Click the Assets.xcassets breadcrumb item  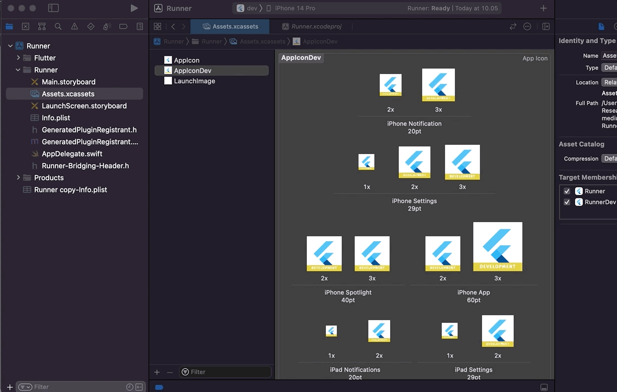258,41
